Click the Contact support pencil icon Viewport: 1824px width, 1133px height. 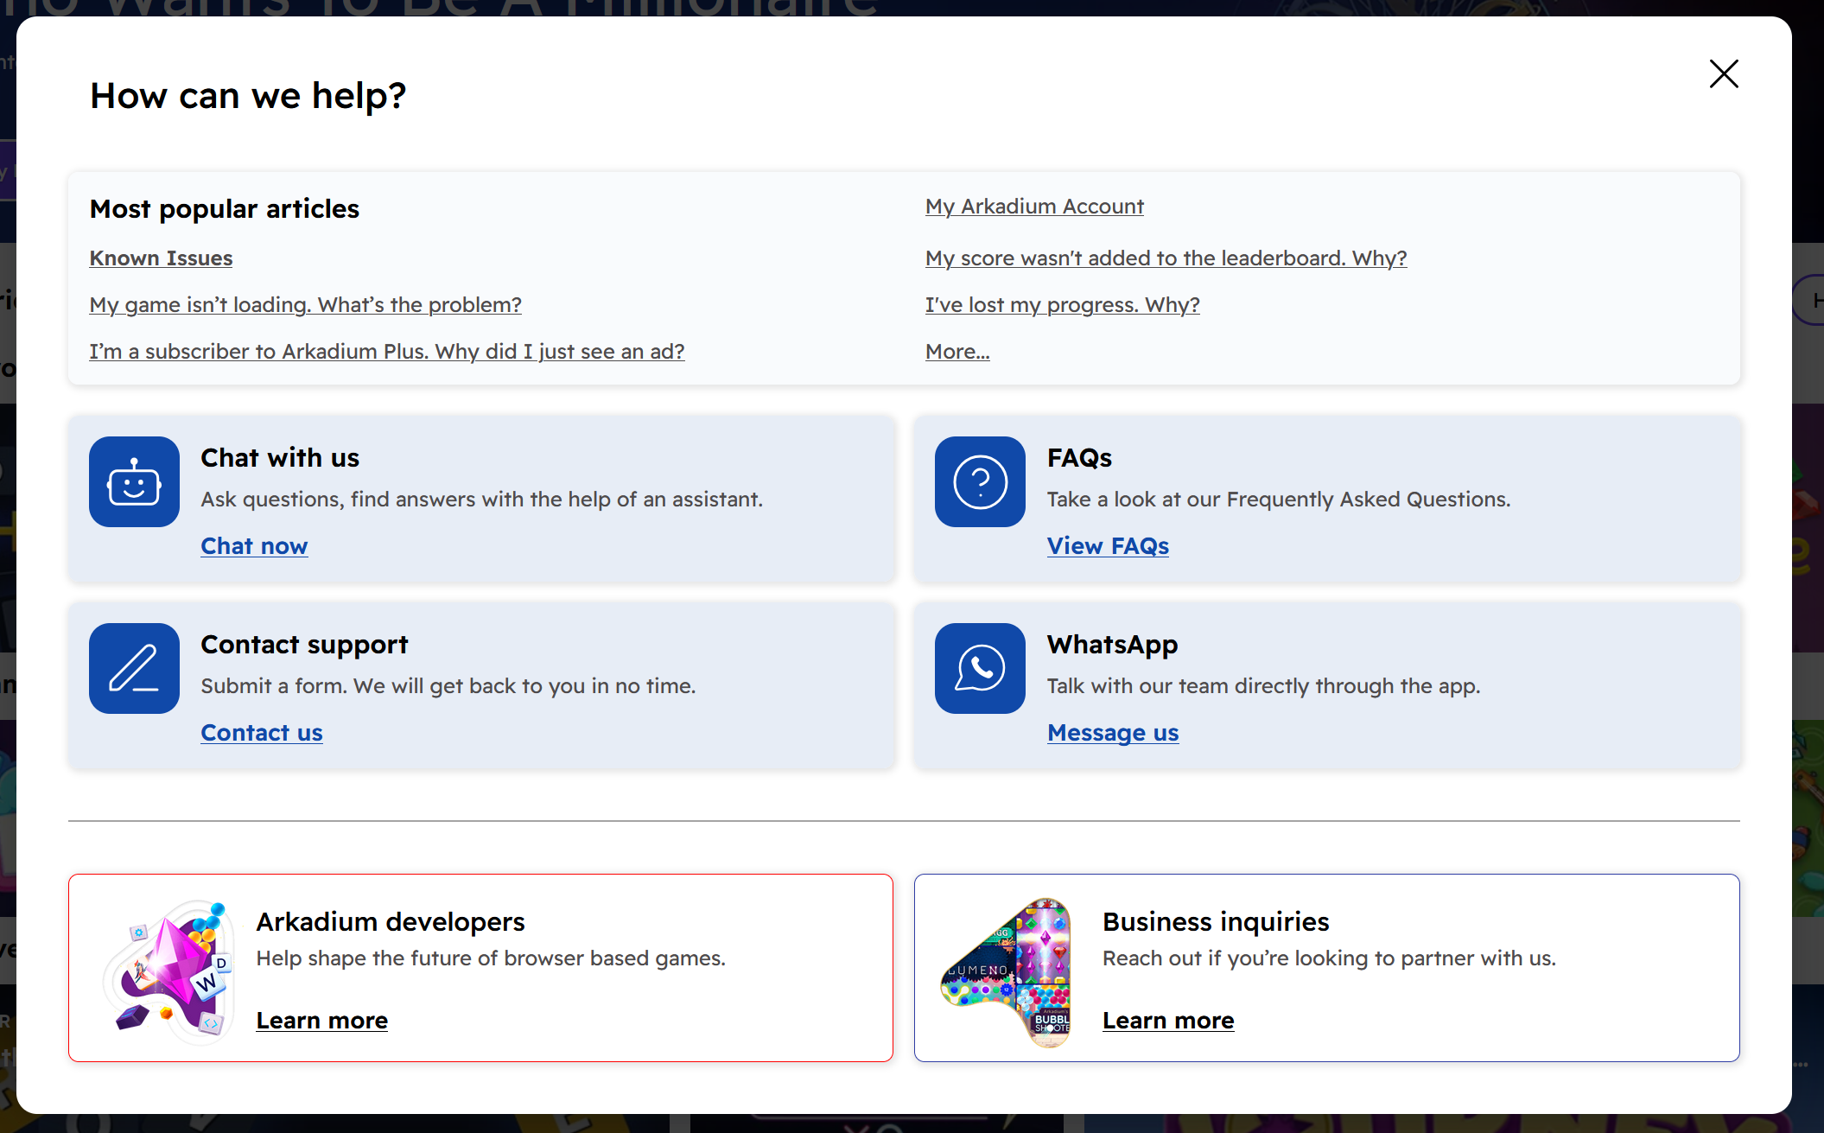[134, 668]
